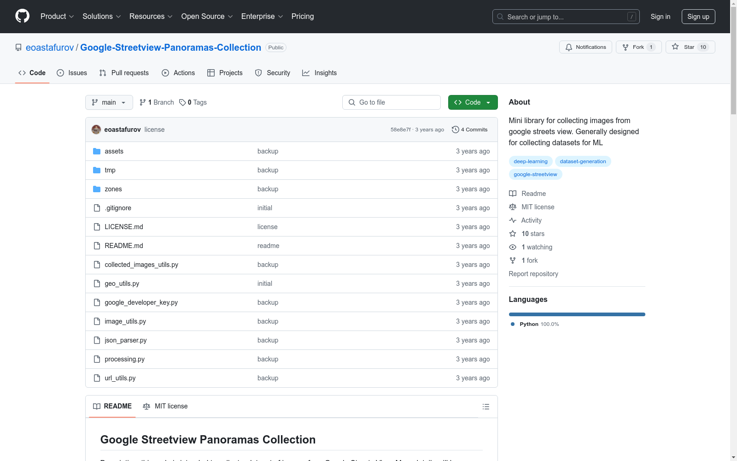Click the google-streetview topic tag
The width and height of the screenshot is (737, 461).
pyautogui.click(x=535, y=174)
